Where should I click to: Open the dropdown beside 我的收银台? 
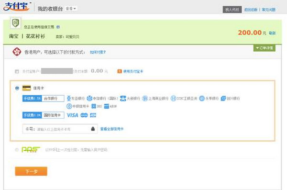tap(71, 9)
